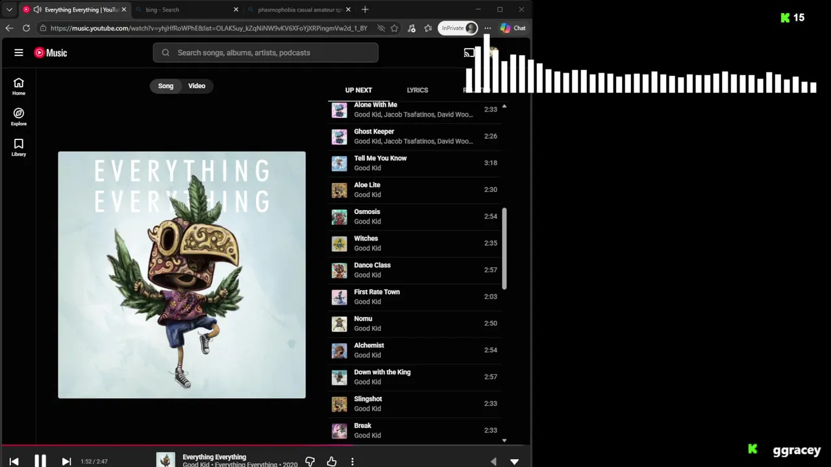831x467 pixels.
Task: Open more actions menu in player bar
Action: point(353,461)
